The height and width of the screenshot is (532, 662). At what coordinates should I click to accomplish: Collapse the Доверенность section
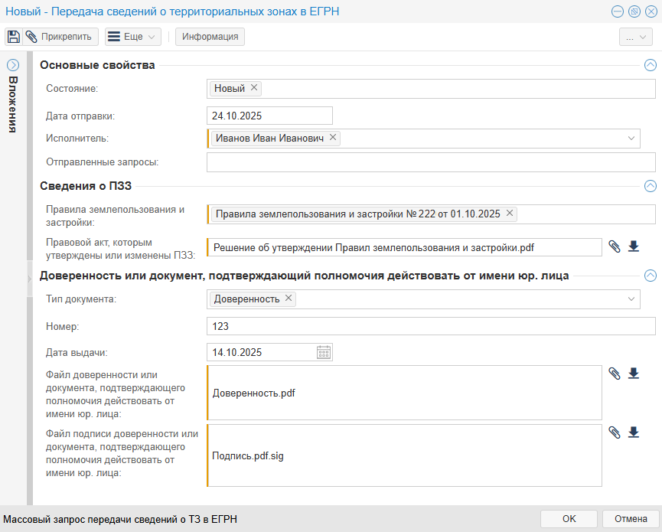click(x=651, y=276)
